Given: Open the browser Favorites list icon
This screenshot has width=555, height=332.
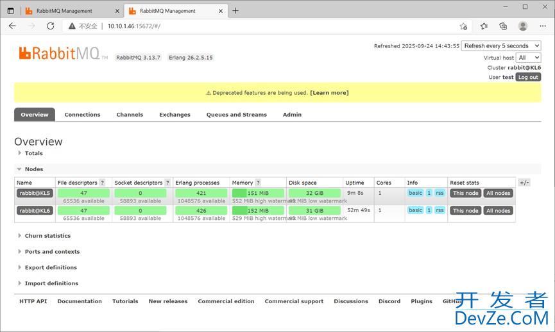Looking at the screenshot, I should (x=484, y=26).
